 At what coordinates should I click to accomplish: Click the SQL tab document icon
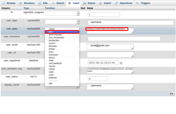39,3
